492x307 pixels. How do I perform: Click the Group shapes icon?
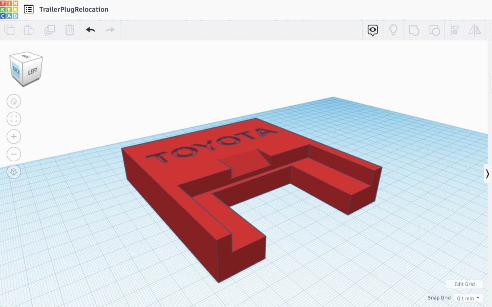414,30
